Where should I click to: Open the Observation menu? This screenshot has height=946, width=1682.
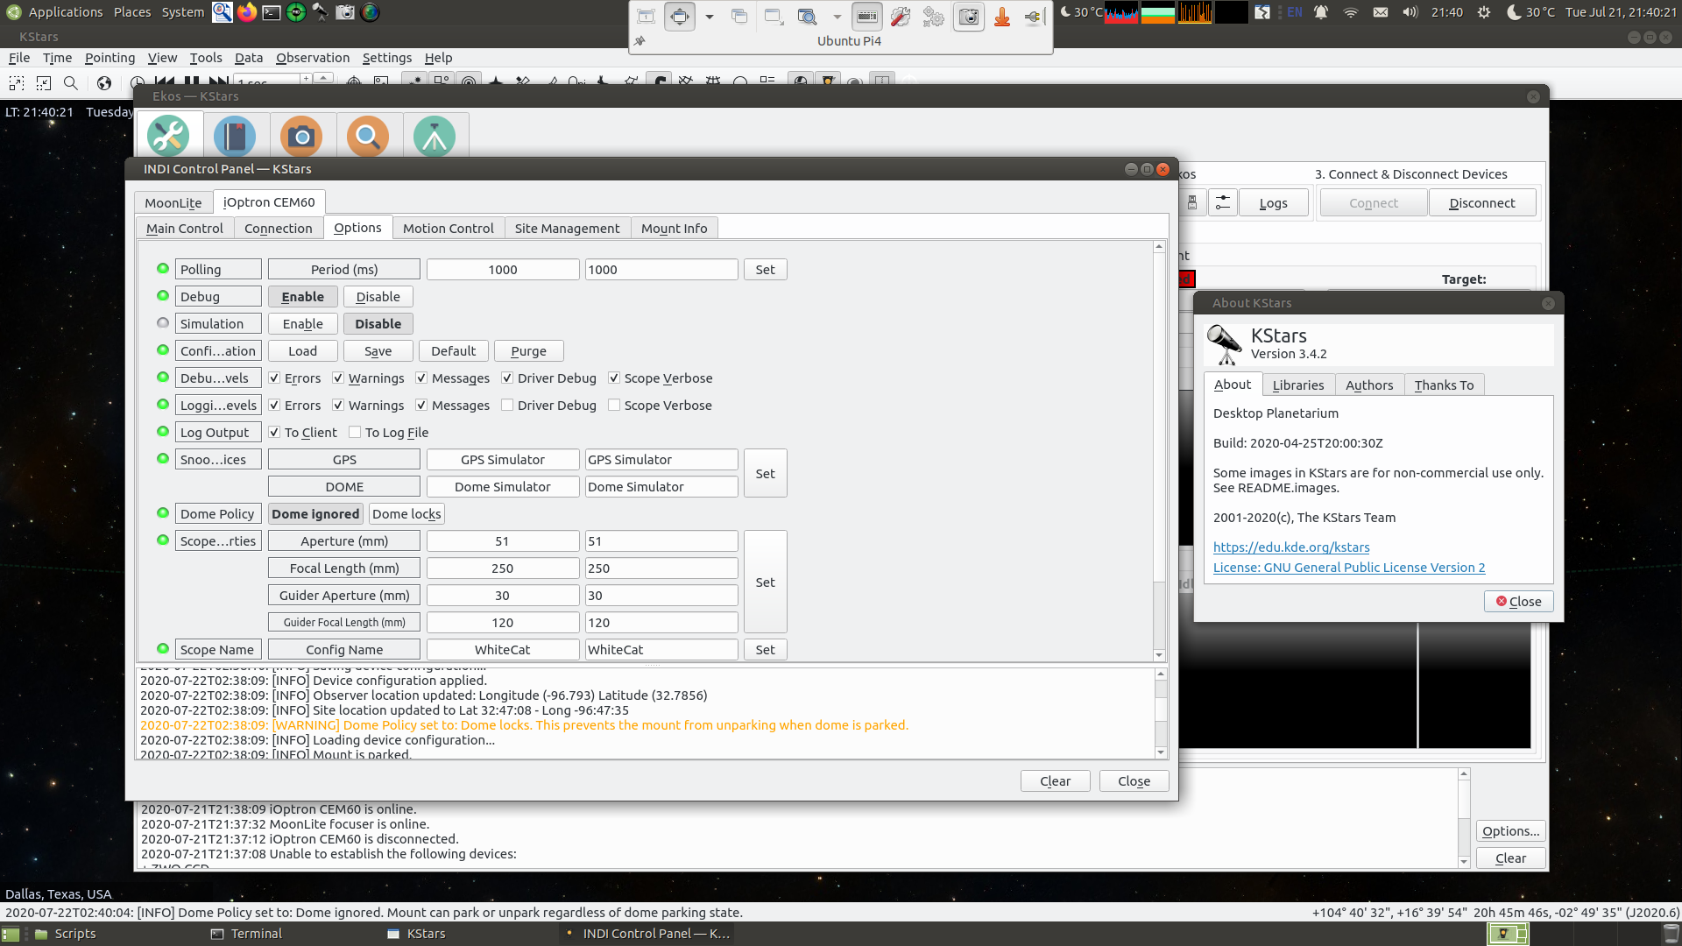click(x=313, y=58)
